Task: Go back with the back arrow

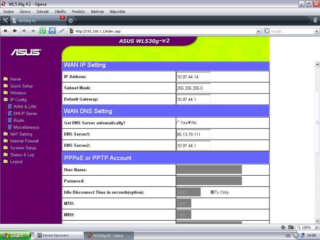Action: tap(15, 31)
